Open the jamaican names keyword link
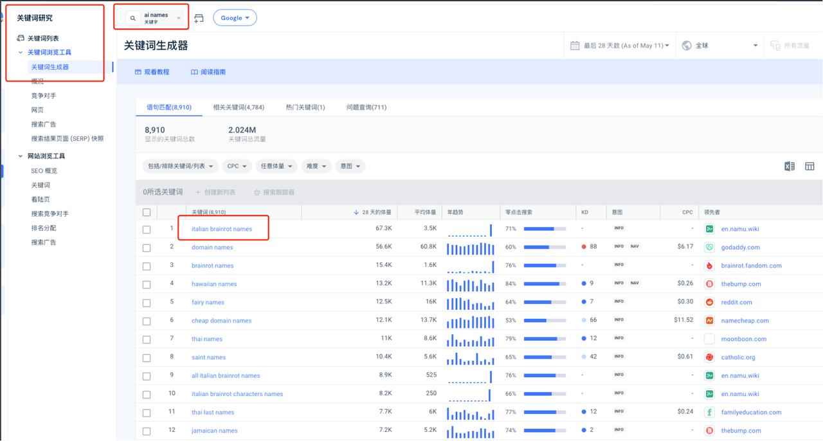 point(215,431)
